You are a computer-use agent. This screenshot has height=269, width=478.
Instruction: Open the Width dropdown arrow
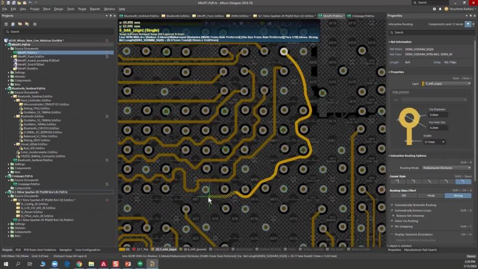pos(443,142)
